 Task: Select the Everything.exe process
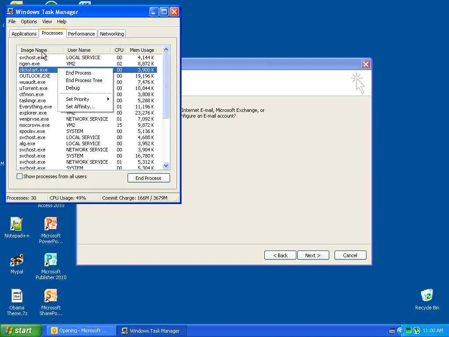[87, 107]
